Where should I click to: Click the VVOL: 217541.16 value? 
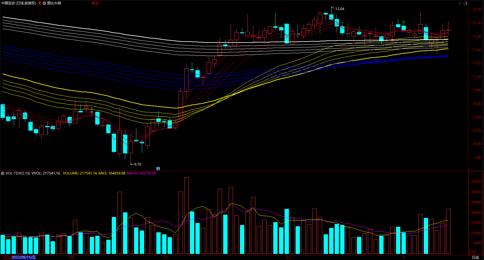tap(46, 173)
